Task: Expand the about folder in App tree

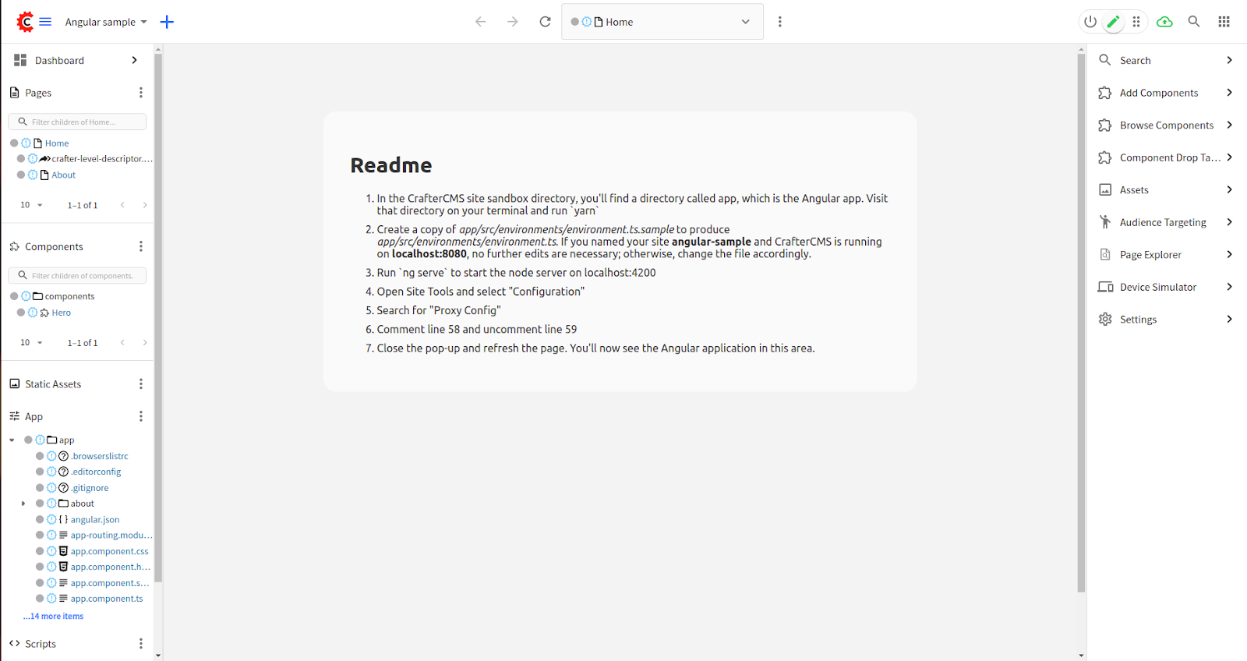Action: (23, 504)
